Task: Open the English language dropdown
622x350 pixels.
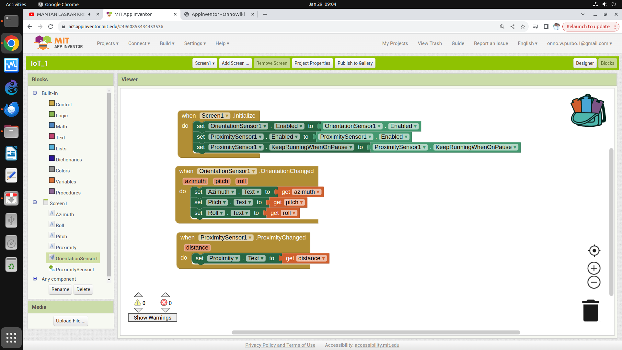Action: 527,43
